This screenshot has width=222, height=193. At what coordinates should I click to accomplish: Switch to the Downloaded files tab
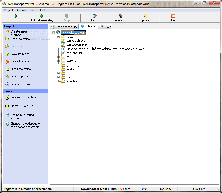click(64, 27)
